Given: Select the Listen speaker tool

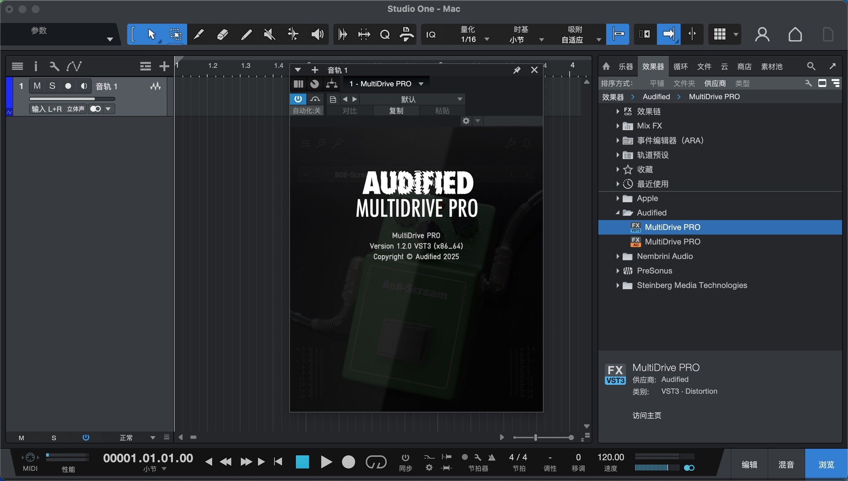Looking at the screenshot, I should 317,34.
